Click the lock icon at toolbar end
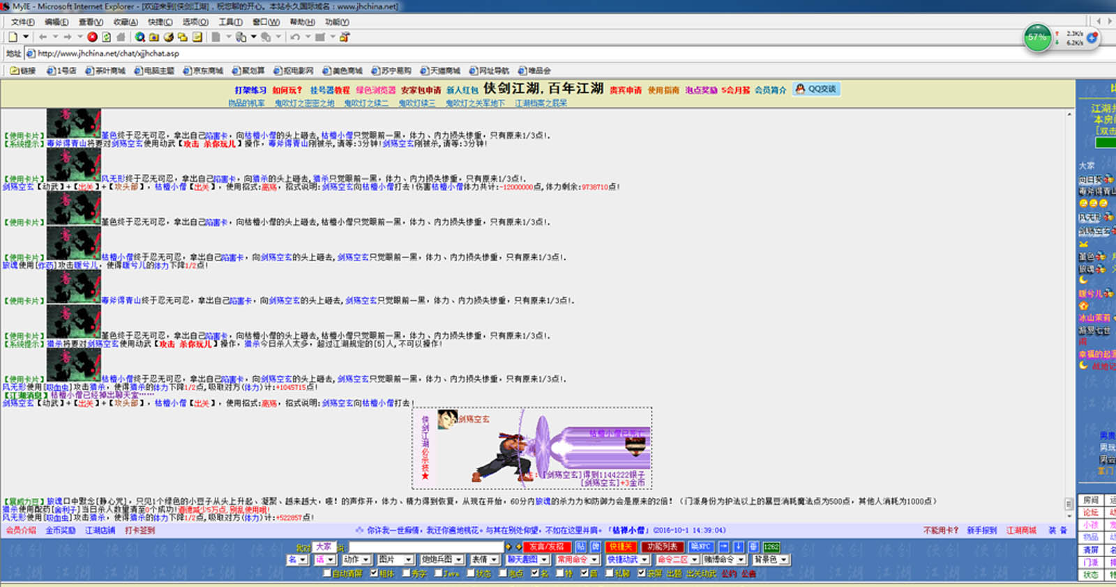 point(345,37)
